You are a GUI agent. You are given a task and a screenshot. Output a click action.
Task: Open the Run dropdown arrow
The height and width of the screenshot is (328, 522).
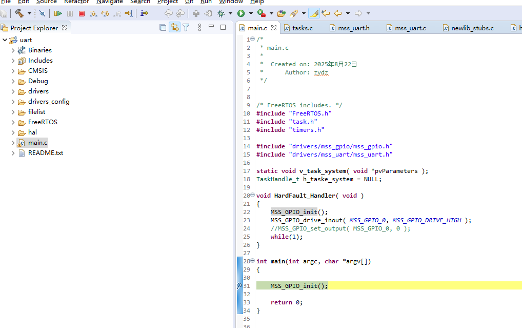click(x=251, y=13)
